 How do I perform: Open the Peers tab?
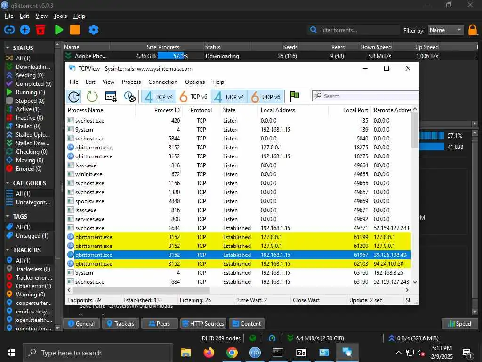(159, 323)
